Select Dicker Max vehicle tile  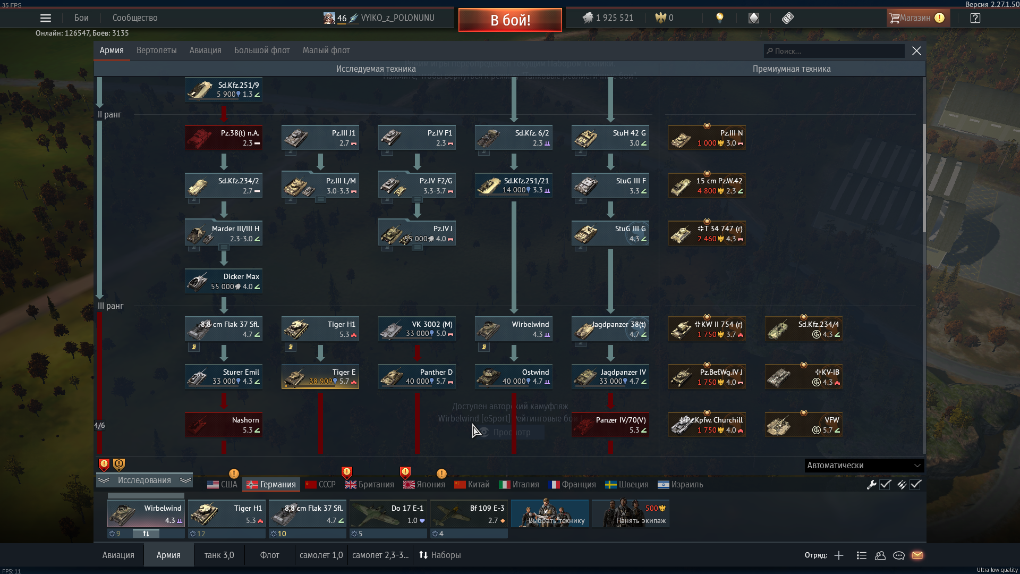(224, 281)
